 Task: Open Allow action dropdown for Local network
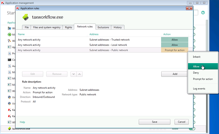[174, 45]
